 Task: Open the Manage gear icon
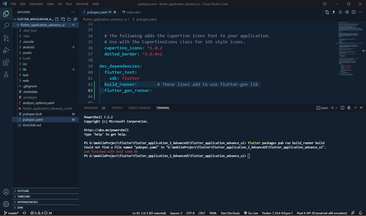[6, 204]
